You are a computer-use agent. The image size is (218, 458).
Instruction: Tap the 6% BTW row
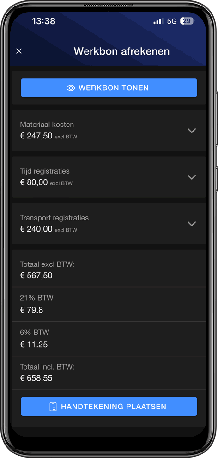(x=109, y=339)
